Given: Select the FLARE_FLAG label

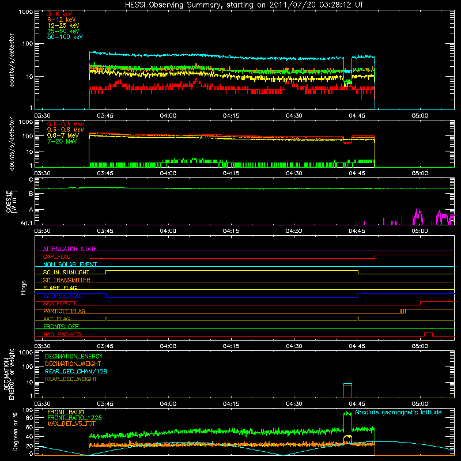Looking at the screenshot, I should click(x=60, y=288).
